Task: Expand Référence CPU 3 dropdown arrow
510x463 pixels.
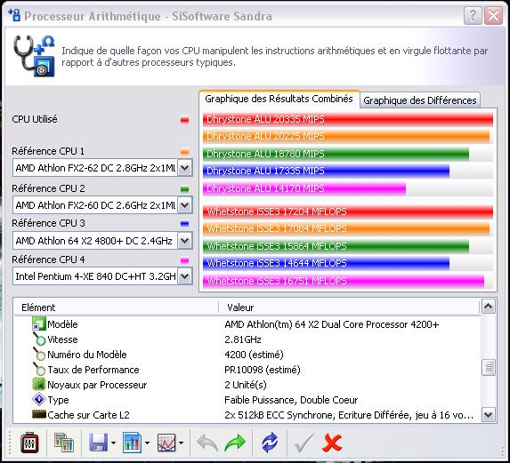Action: pos(185,241)
